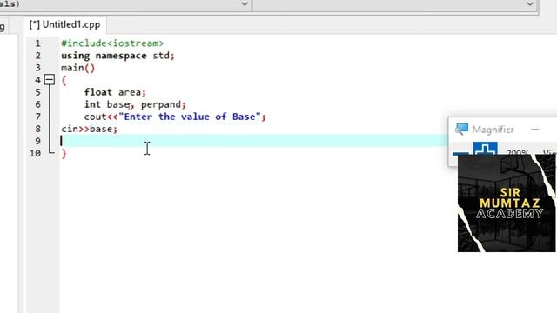
Task: Click line number 1 in the gutter
Action: [37, 43]
